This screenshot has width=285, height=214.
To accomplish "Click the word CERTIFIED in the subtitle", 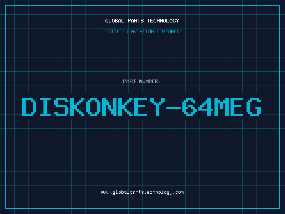I will point(115,31).
